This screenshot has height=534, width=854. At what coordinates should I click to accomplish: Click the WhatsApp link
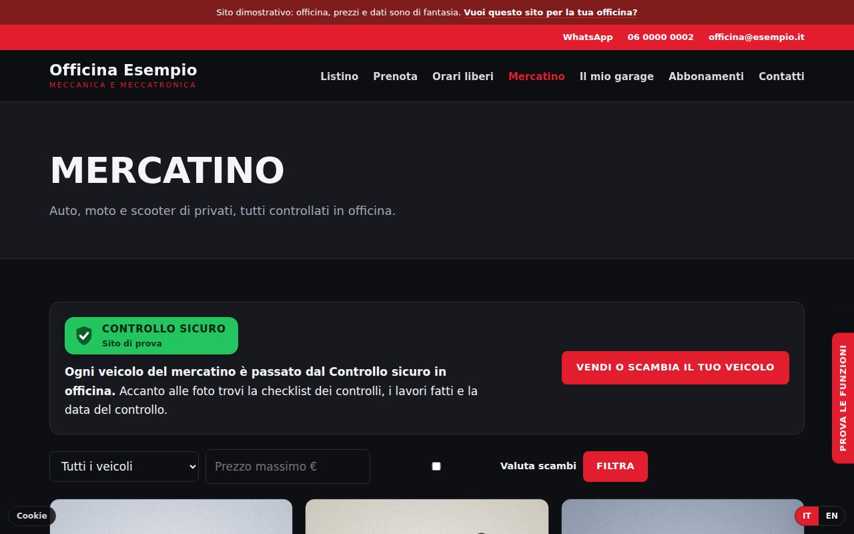coord(587,37)
